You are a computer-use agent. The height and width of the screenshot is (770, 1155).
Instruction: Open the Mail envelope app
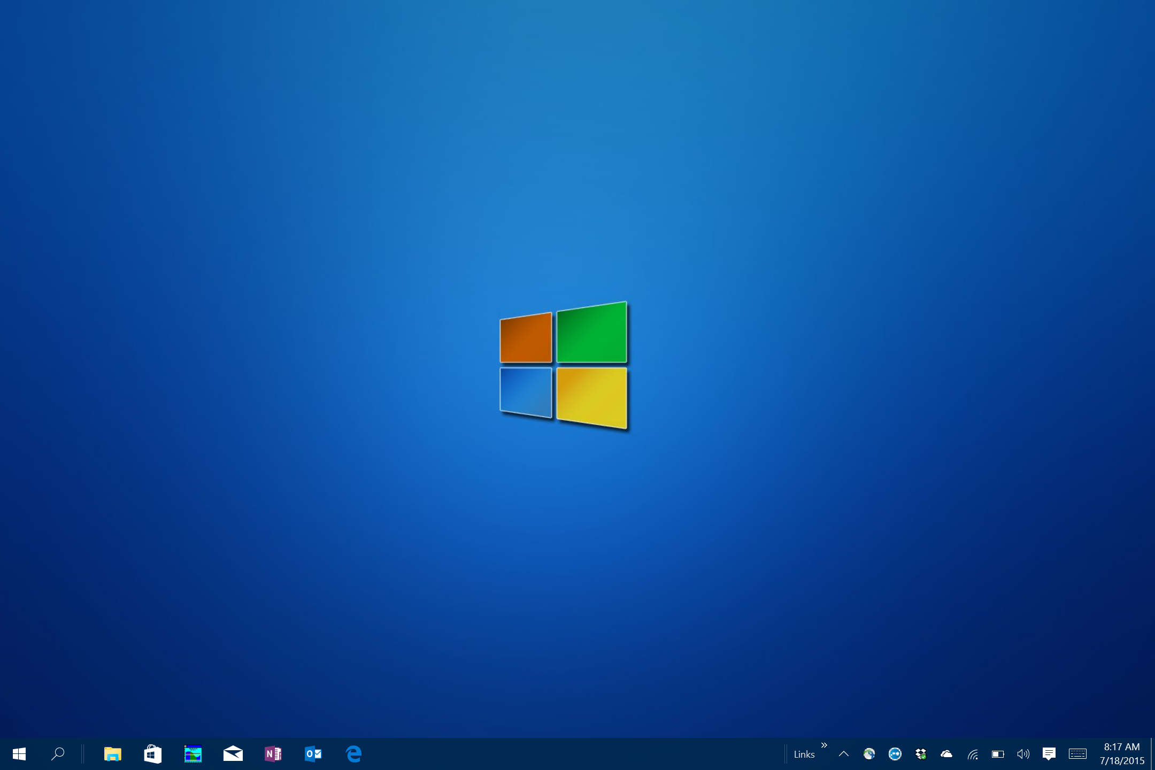click(x=233, y=754)
